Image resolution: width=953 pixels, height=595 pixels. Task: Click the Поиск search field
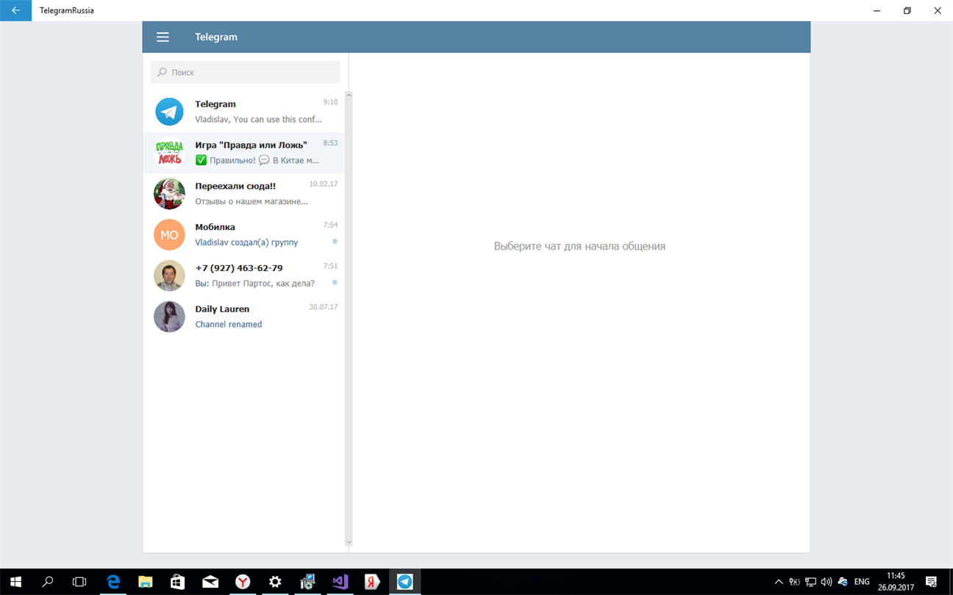click(246, 72)
